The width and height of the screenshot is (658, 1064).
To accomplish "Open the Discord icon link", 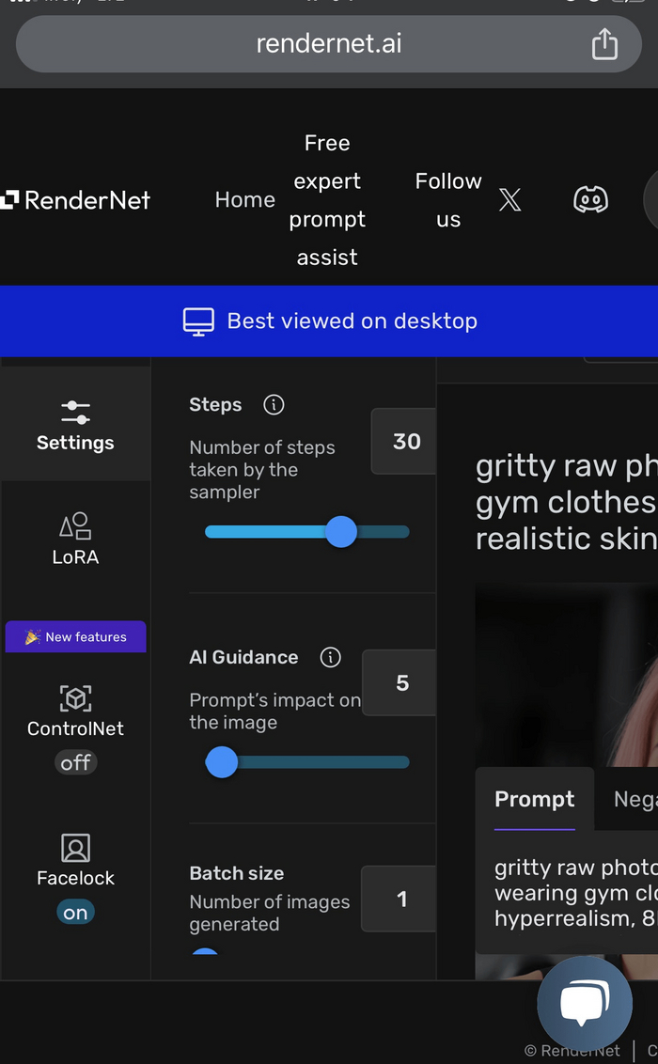I will [x=590, y=199].
